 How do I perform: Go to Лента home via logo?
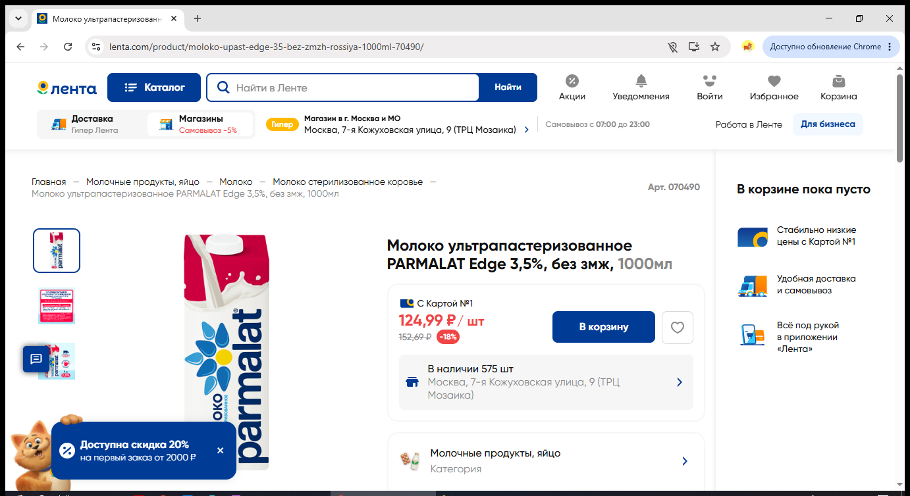(67, 88)
